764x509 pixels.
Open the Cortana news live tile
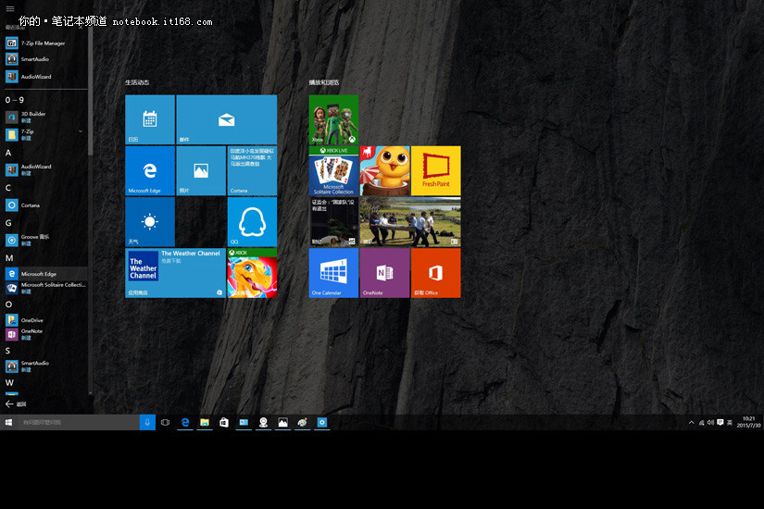point(252,170)
